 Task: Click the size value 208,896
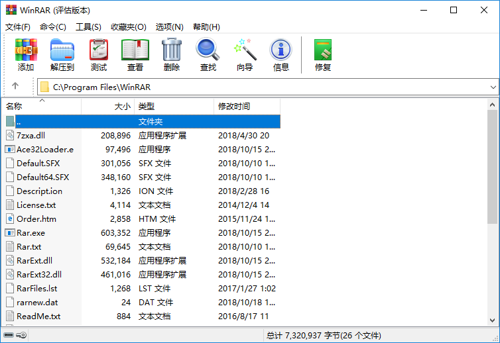coord(116,135)
